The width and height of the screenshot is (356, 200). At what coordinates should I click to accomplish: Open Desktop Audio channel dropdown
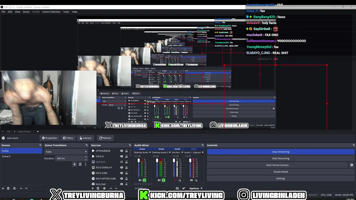click(x=150, y=152)
